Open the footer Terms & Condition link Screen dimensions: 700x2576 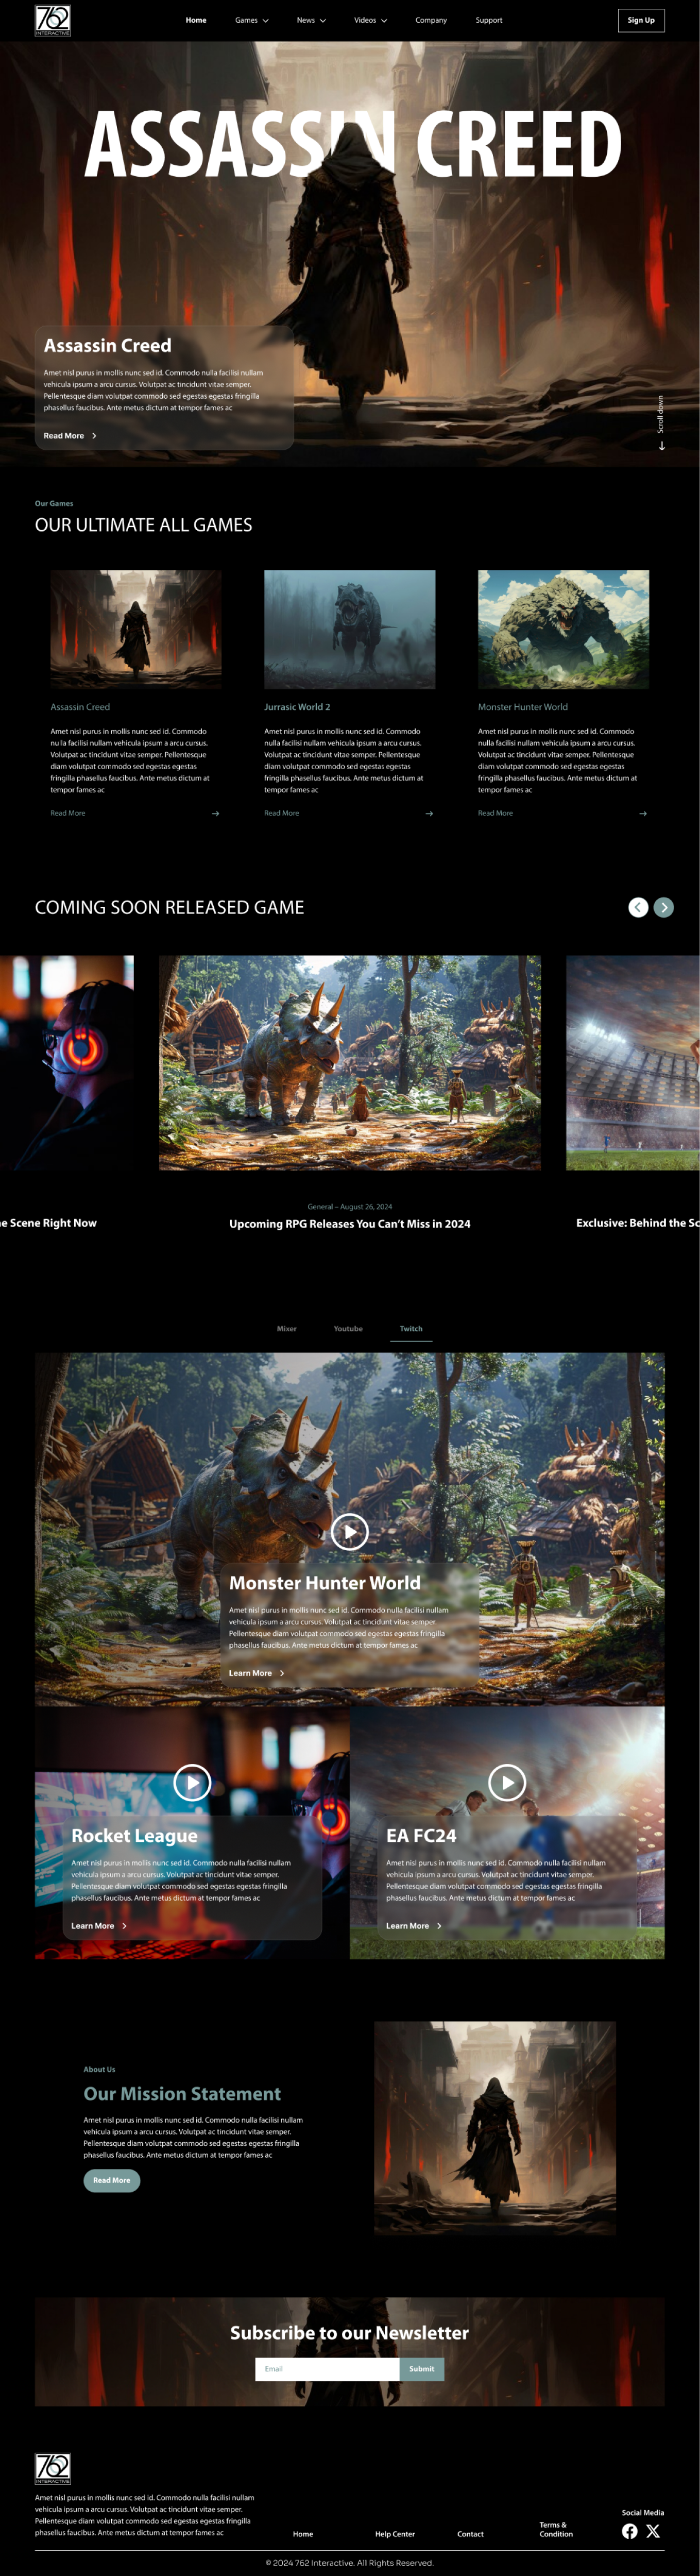click(556, 2529)
